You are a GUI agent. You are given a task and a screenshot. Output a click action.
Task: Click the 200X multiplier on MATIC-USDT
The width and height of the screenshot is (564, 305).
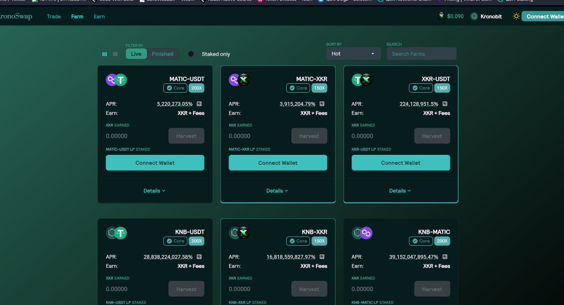pyautogui.click(x=196, y=88)
